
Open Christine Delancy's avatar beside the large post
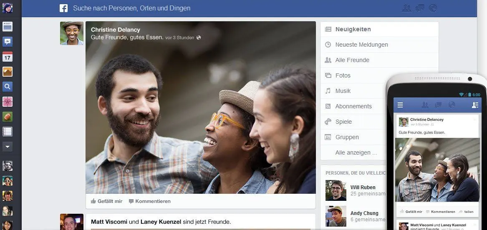pos(72,33)
